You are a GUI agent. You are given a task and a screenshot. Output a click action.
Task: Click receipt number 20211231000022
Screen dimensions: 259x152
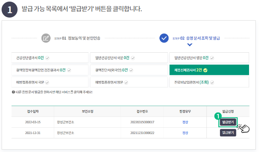coord(142,133)
